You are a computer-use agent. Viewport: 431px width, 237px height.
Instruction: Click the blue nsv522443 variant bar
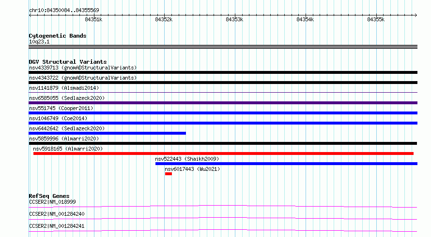(286, 164)
